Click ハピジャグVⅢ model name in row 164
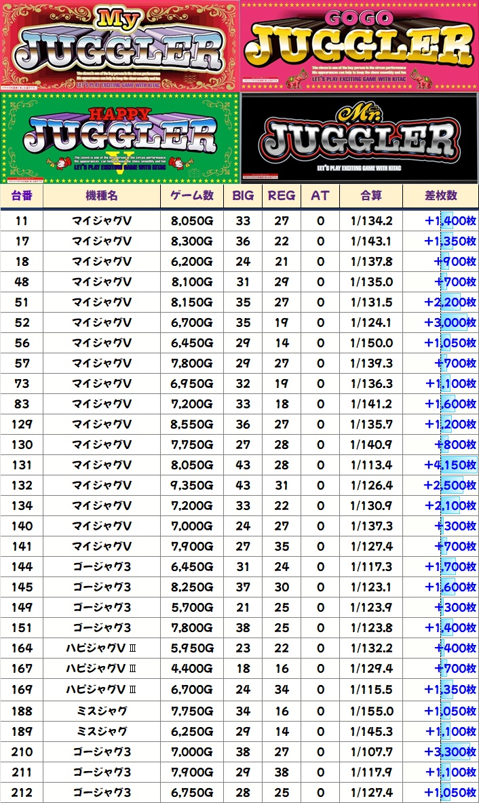The height and width of the screenshot is (803, 479). click(x=102, y=648)
